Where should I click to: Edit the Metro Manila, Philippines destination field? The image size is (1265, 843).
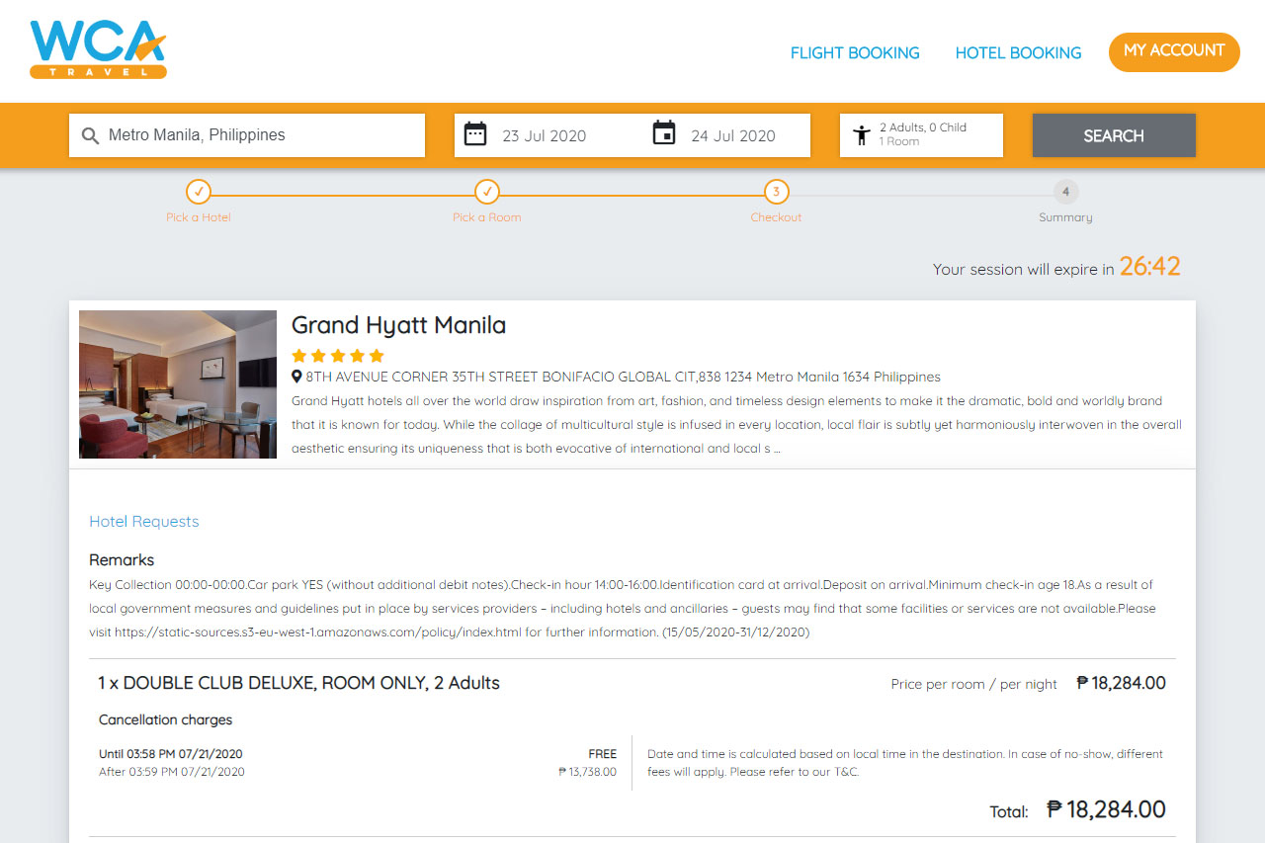point(247,135)
